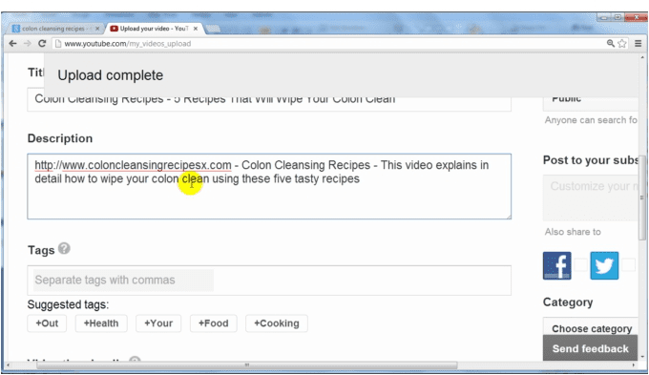Open the Chrome menu hamburger icon
649x375 pixels.
pos(639,44)
